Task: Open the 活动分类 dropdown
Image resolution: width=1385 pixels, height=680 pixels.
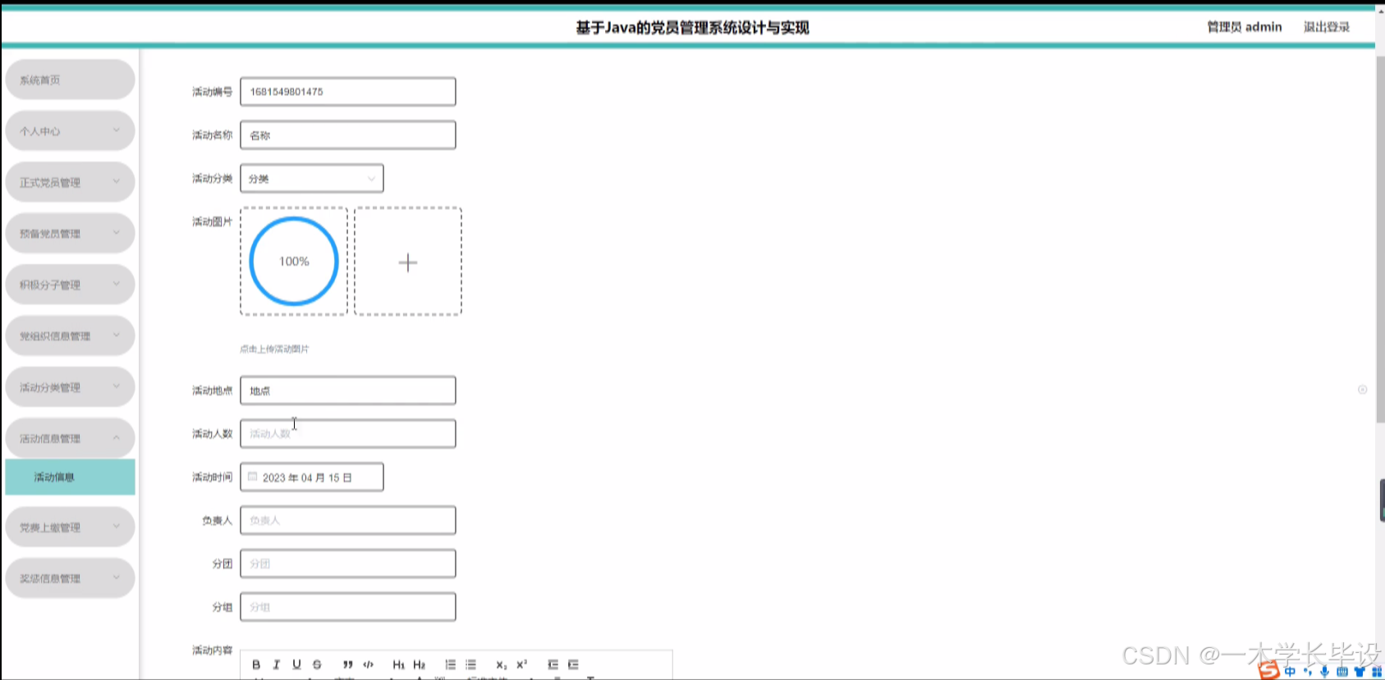Action: [x=312, y=178]
